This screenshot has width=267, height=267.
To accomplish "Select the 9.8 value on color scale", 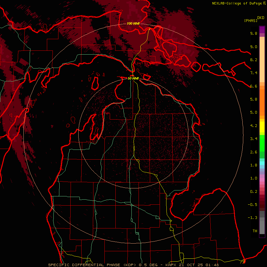I will [x=254, y=33].
